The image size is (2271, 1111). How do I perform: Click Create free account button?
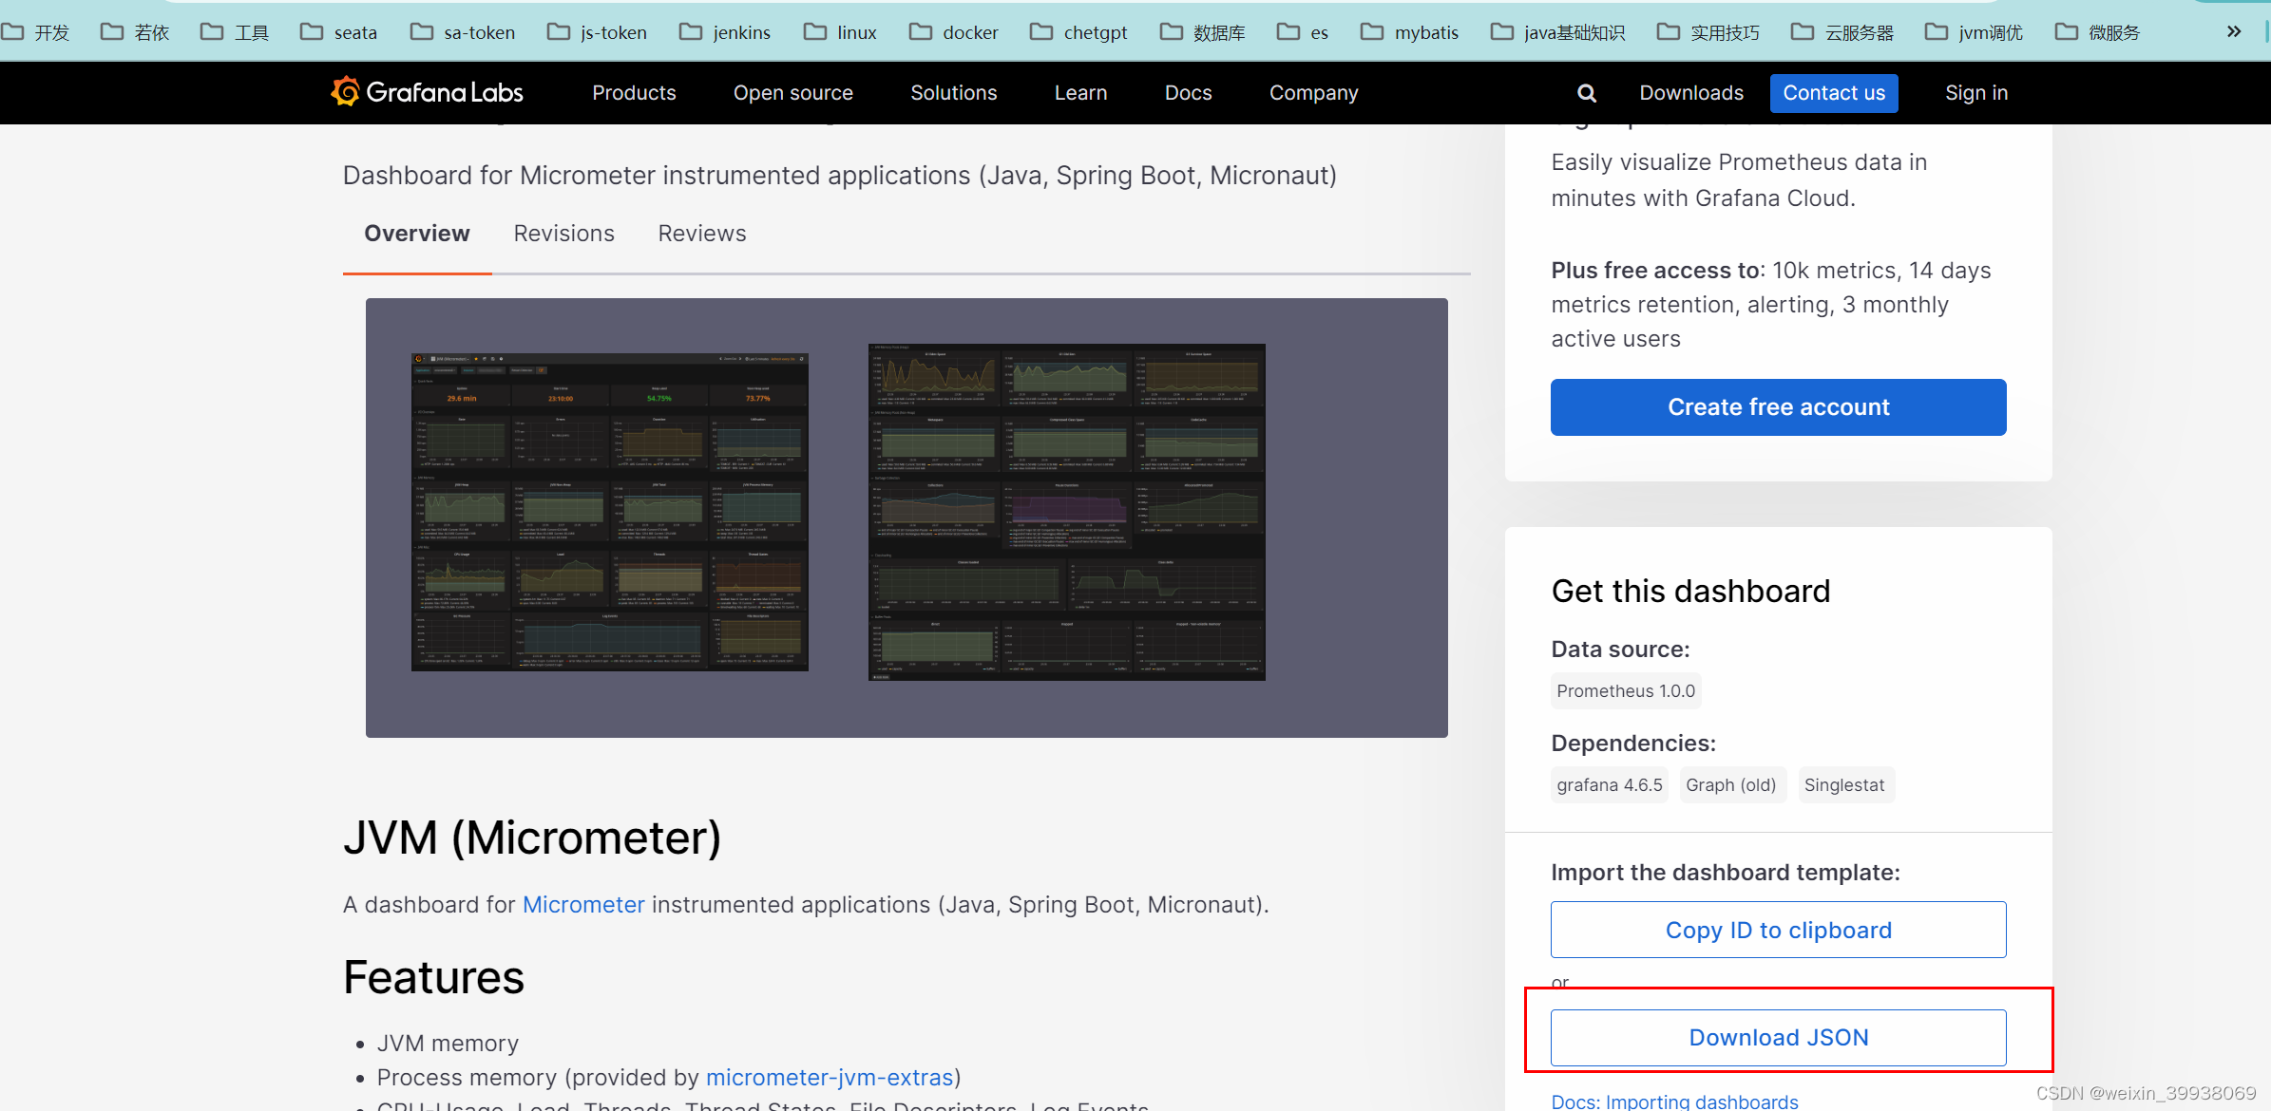point(1778,407)
